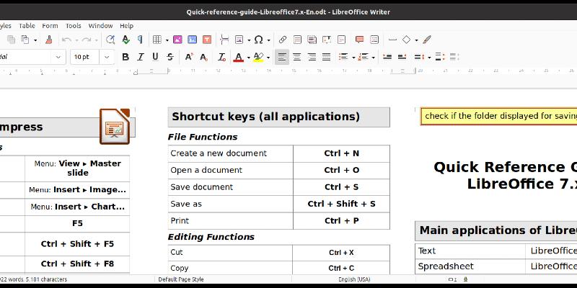This screenshot has width=577, height=288.
Task: Open the Tools menu
Action: (x=73, y=26)
